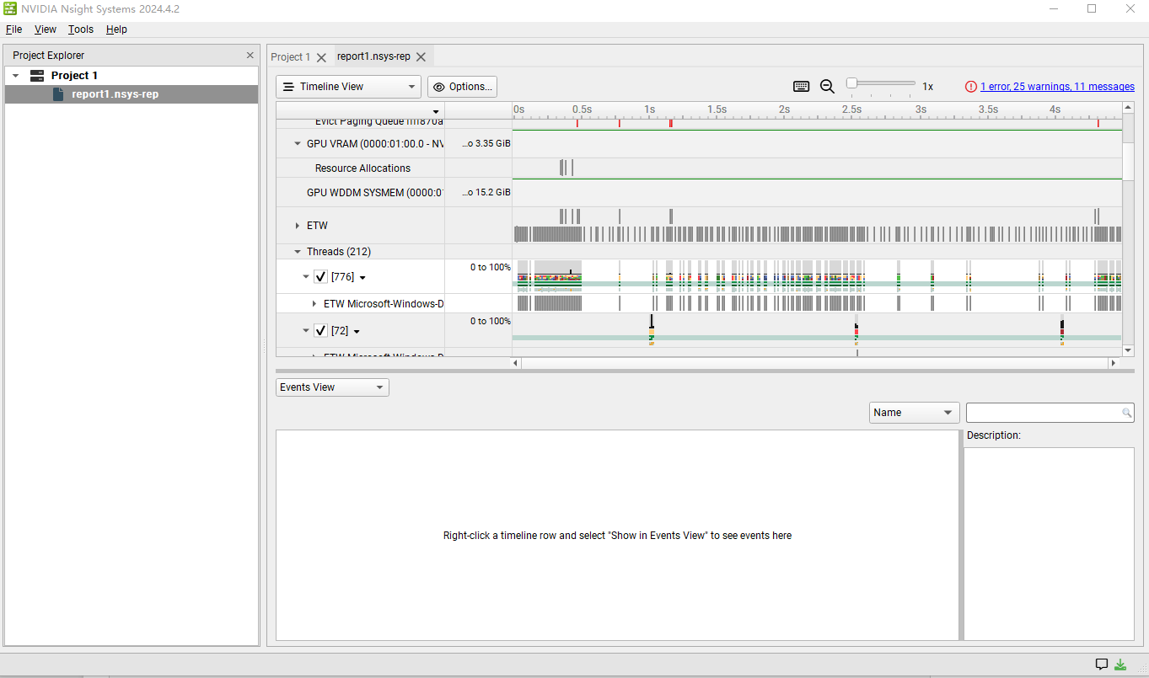The width and height of the screenshot is (1149, 678).
Task: Open the Tools menu
Action: point(81,29)
